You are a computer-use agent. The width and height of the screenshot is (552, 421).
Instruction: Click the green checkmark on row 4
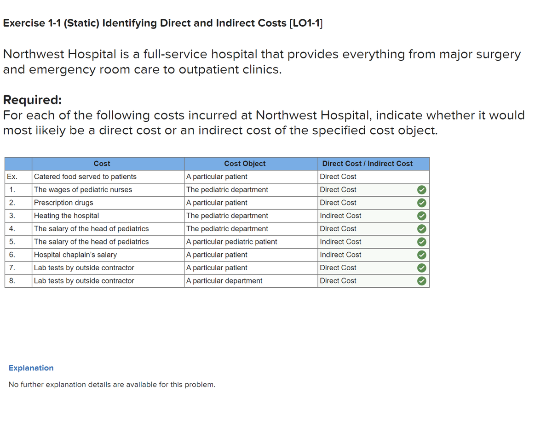(421, 229)
